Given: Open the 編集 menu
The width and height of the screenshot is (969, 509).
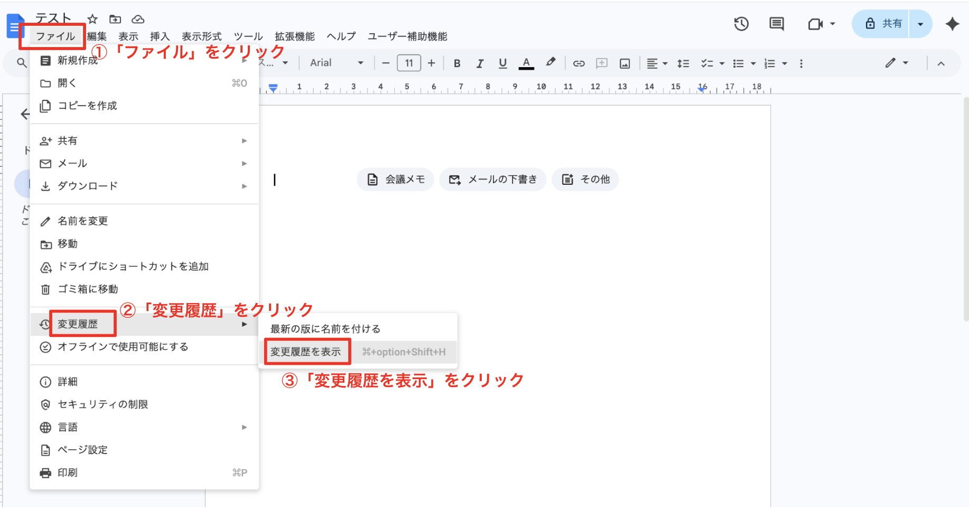Looking at the screenshot, I should coord(97,36).
